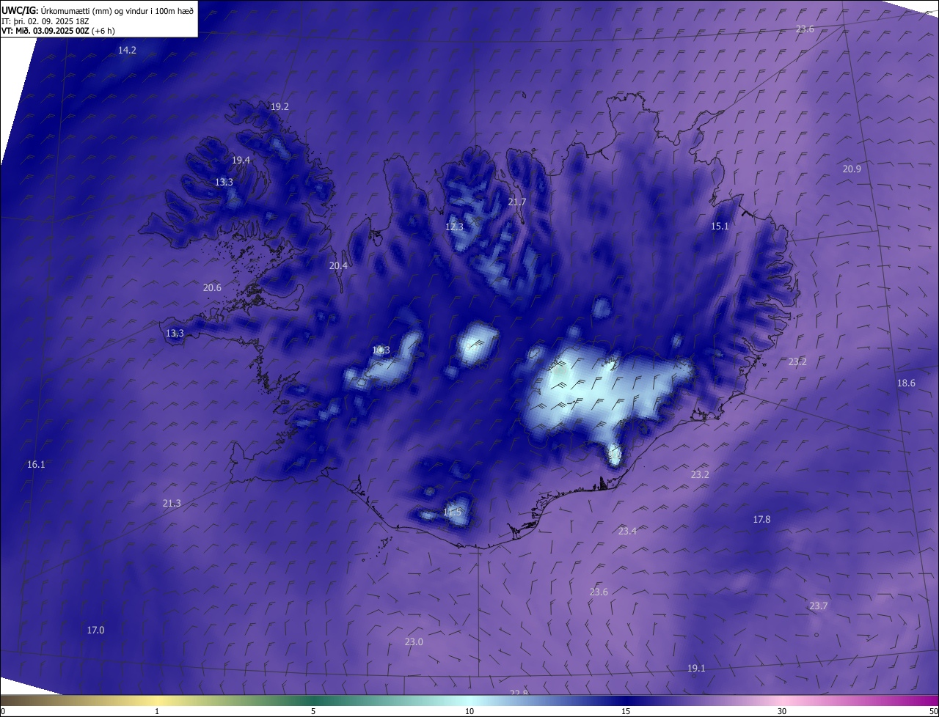Screen dimensions: 939x717
Task: Click the 14.2 value label
Action: pos(127,51)
